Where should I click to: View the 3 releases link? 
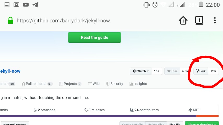[95, 110]
